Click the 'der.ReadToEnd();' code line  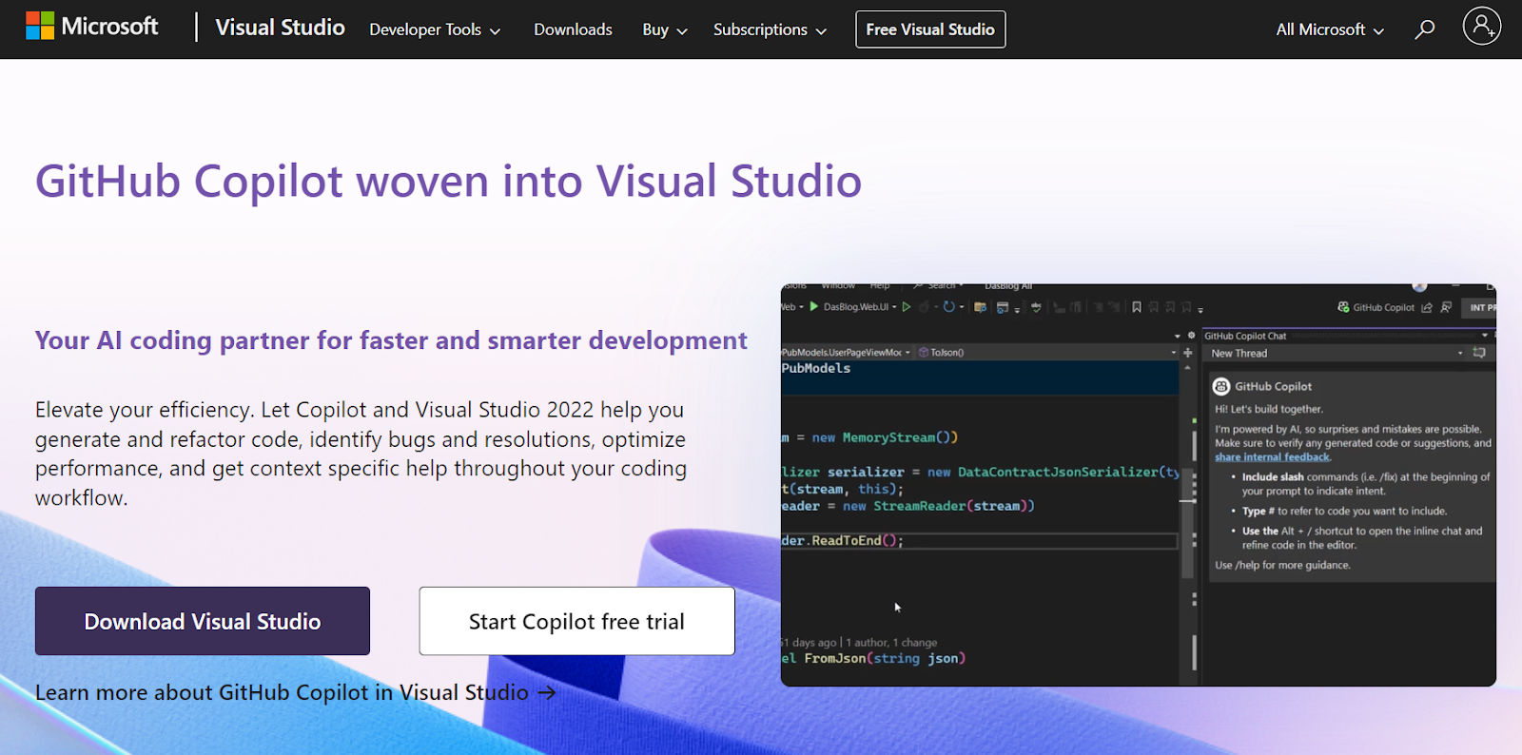(842, 540)
